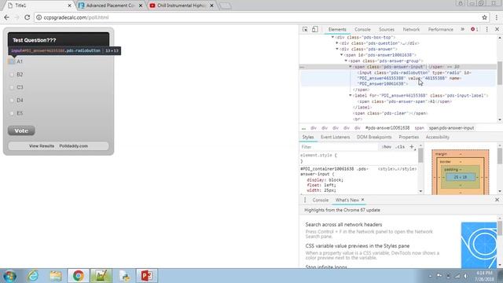Activate the inspect element picker icon
This screenshot has width=503, height=283.
[x=305, y=29]
